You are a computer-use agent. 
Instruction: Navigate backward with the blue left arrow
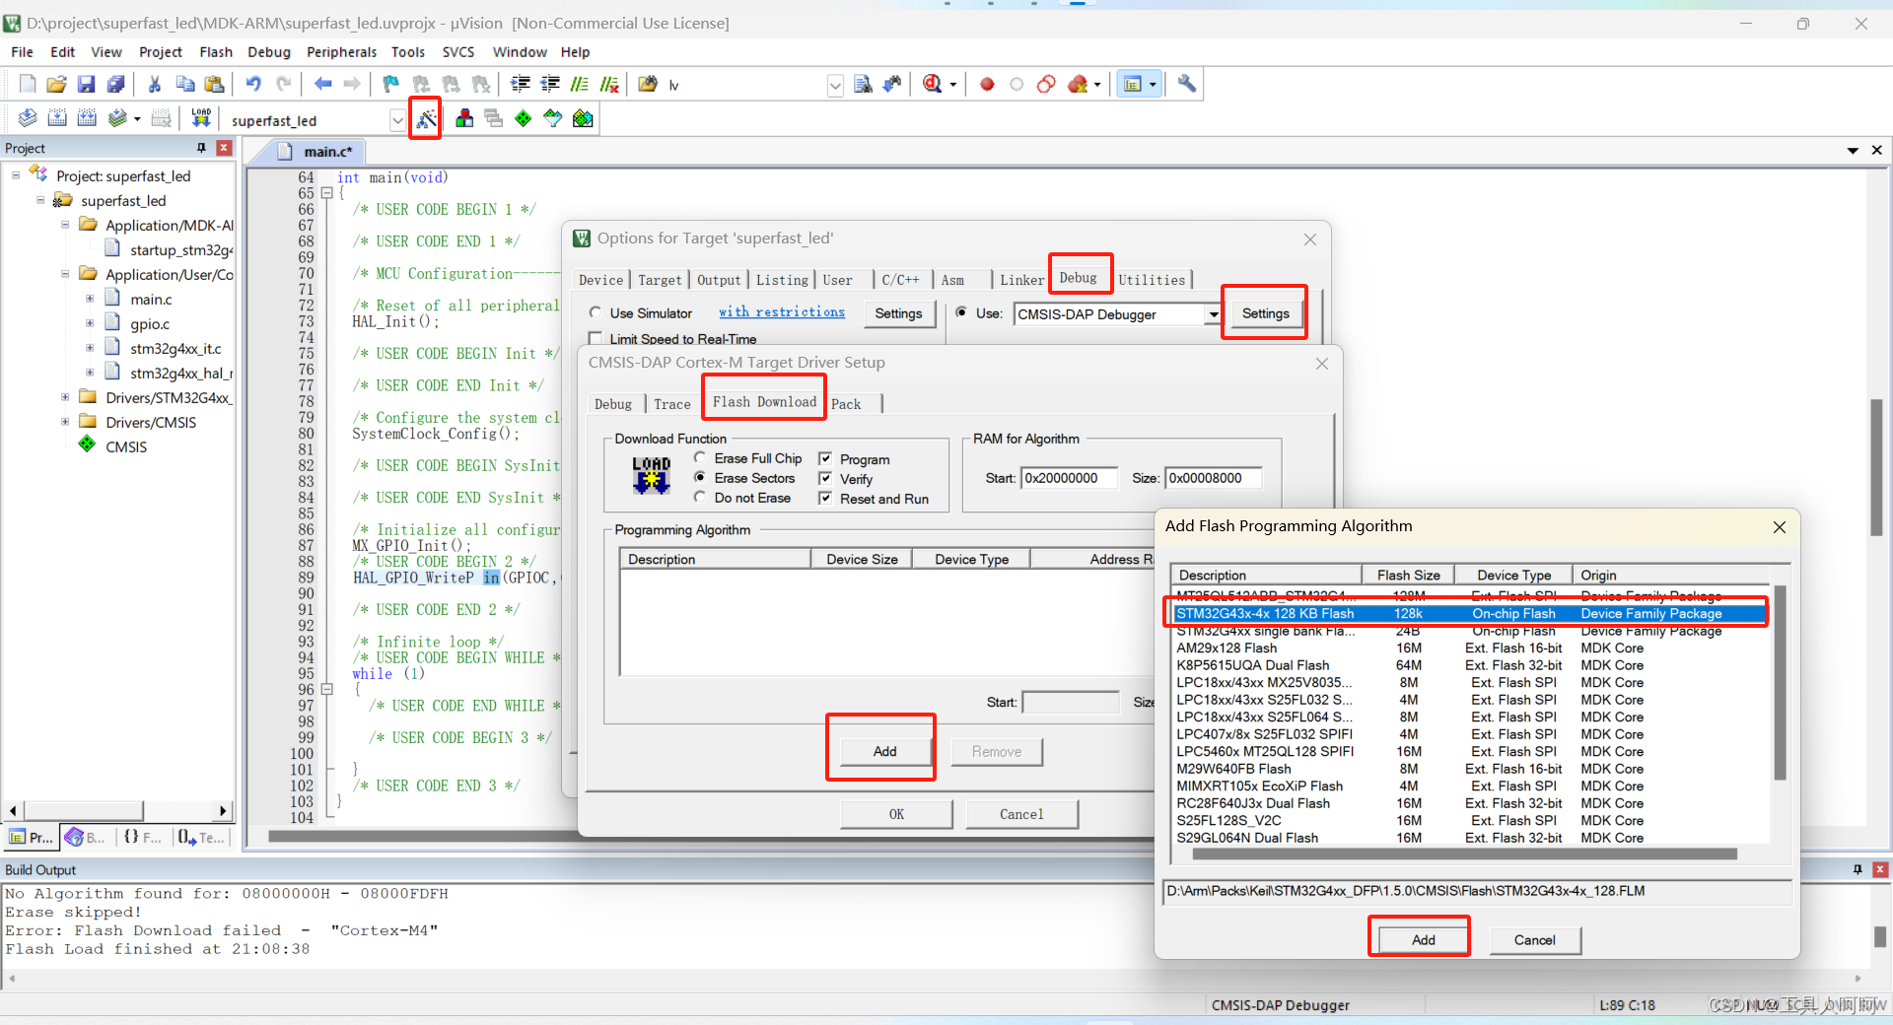tap(322, 85)
